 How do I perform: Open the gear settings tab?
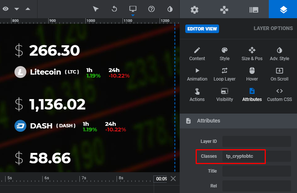pyautogui.click(x=195, y=10)
